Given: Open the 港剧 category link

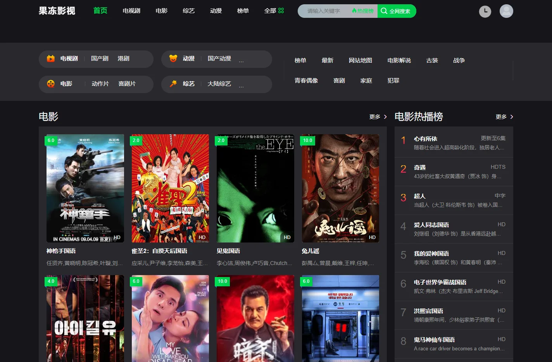Looking at the screenshot, I should point(124,59).
